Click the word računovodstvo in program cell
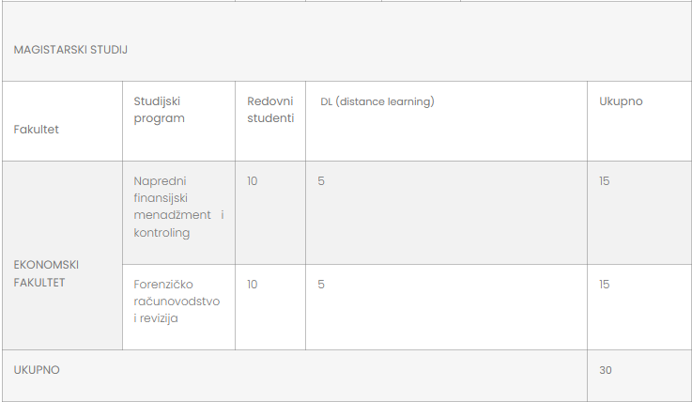Image resolution: width=692 pixels, height=402 pixels. click(x=177, y=301)
